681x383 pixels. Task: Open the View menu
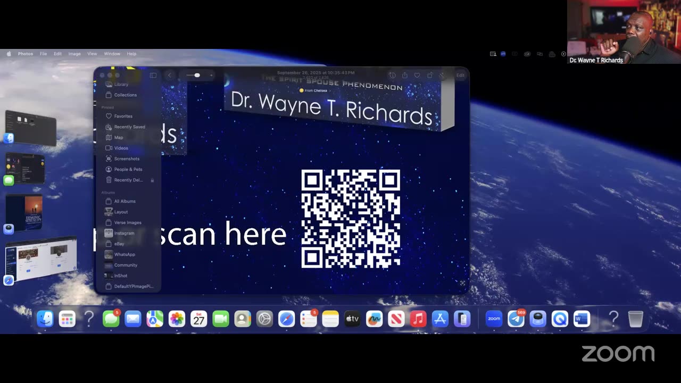point(92,54)
